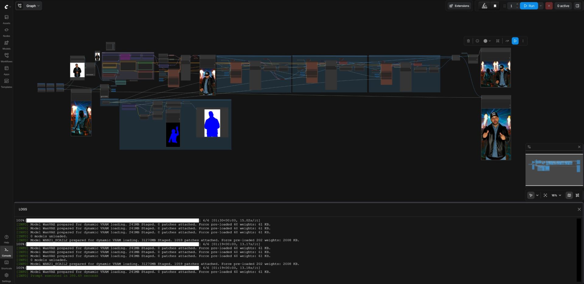Viewport: 584px width, 284px height.
Task: Click the collapse node icon in selection toolbar
Action: coord(498,41)
